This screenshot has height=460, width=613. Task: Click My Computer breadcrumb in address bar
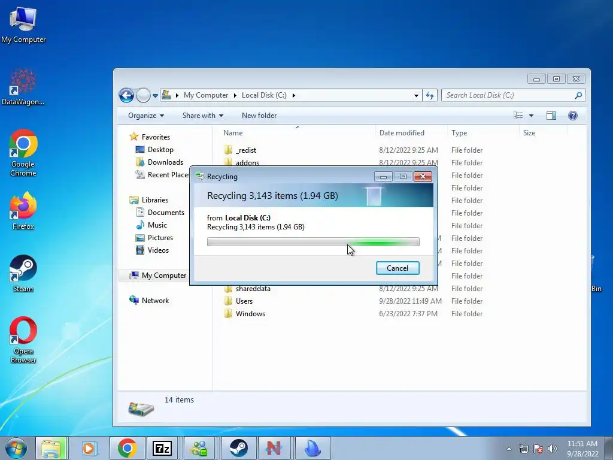(206, 95)
